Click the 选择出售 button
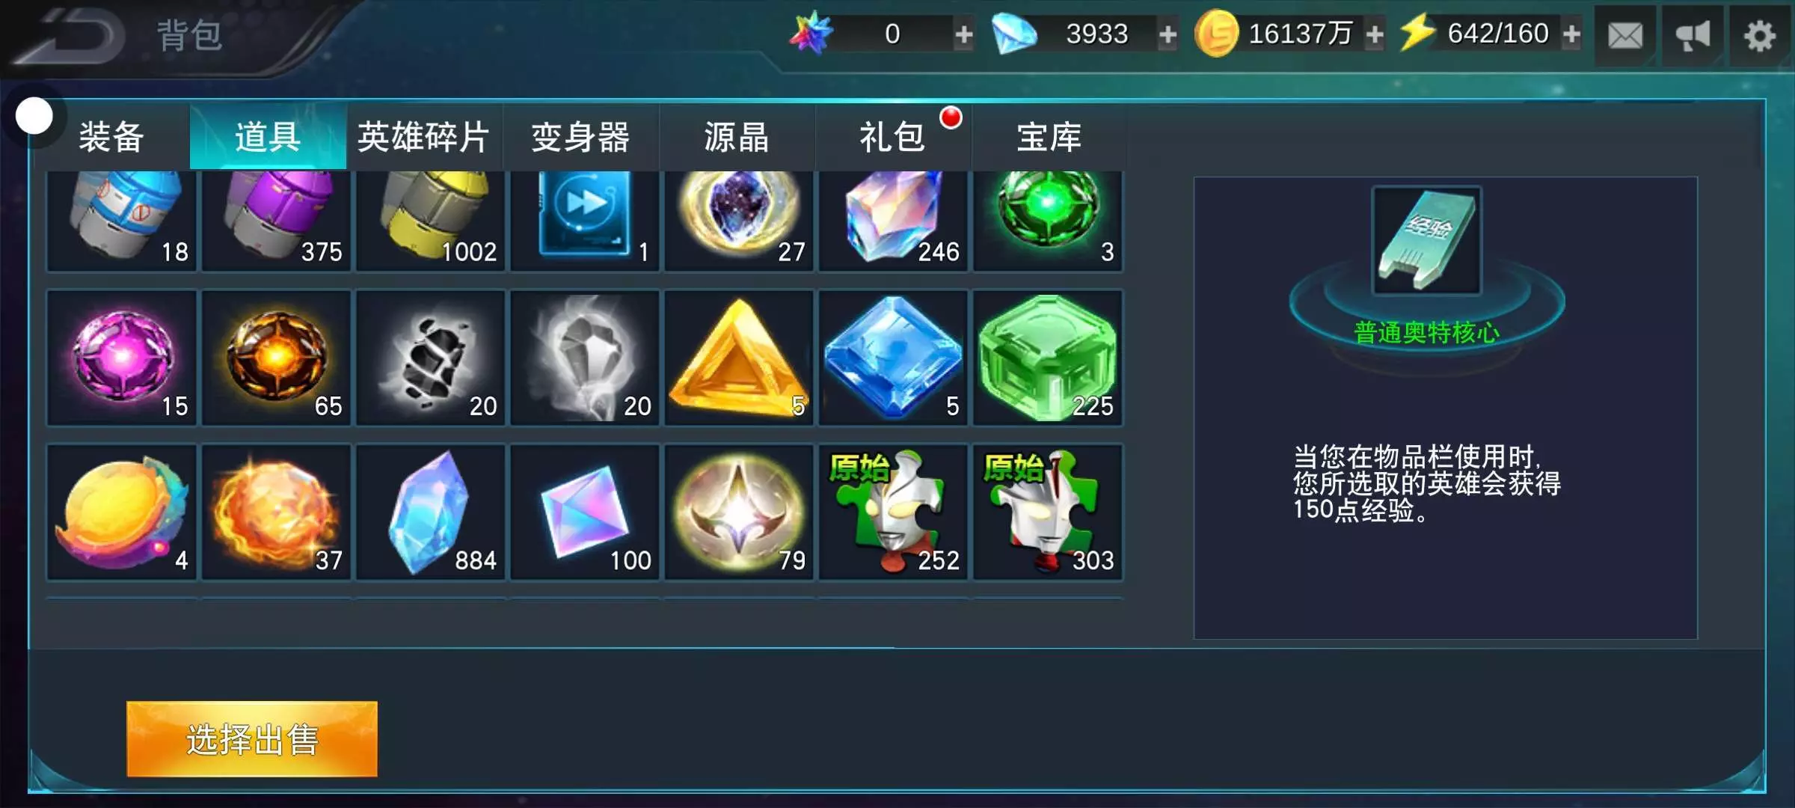The image size is (1795, 808). (x=252, y=739)
